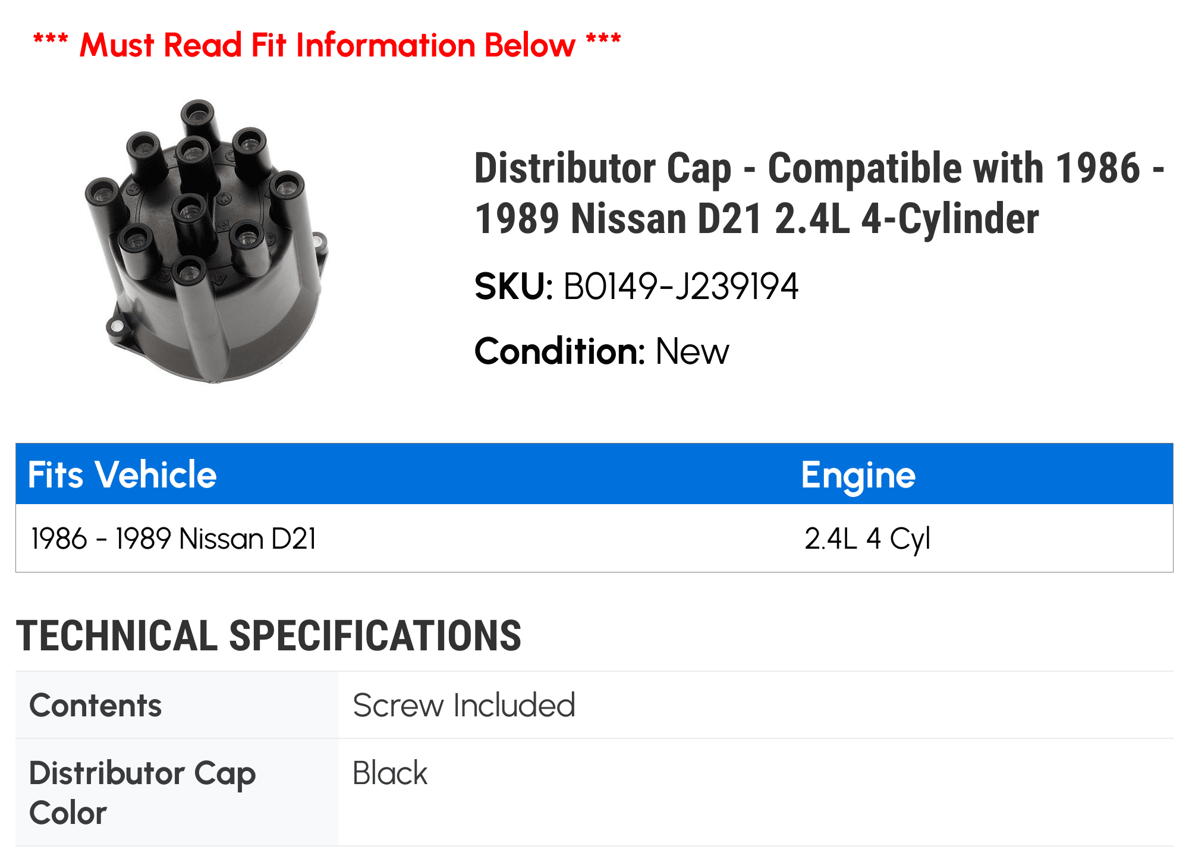The width and height of the screenshot is (1189, 862).
Task: Click the SKU label
Action: point(514,287)
